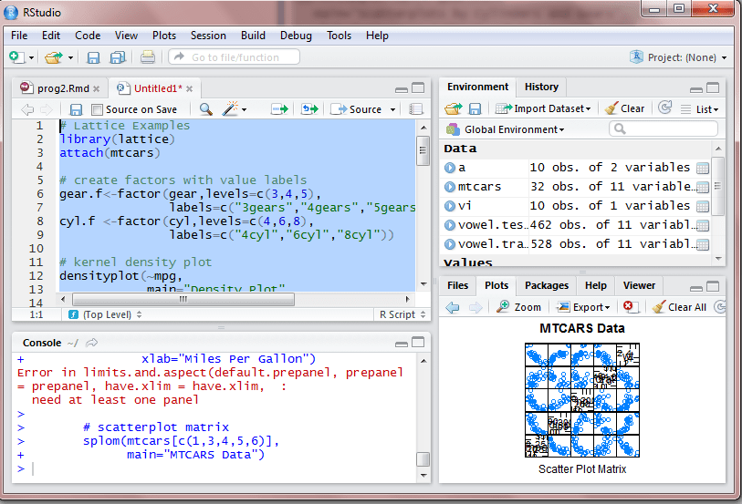This screenshot has width=742, height=504.
Task: Open the Debug menu
Action: [x=296, y=36]
